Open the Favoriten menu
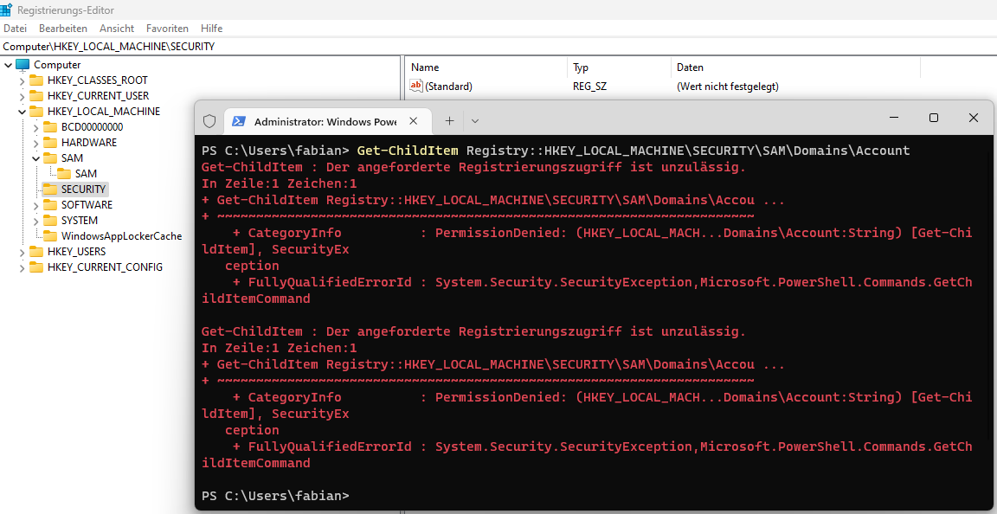The width and height of the screenshot is (997, 514). 167,28
